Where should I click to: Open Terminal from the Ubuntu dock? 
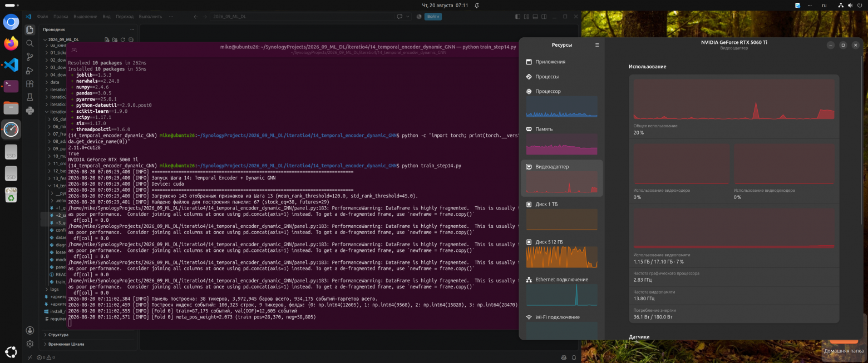(x=11, y=86)
